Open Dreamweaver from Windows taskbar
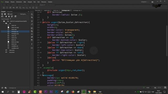 coord(84,92)
